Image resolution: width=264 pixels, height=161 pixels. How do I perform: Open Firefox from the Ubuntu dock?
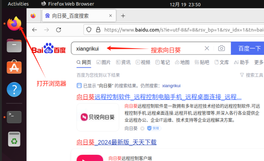(x=14, y=24)
